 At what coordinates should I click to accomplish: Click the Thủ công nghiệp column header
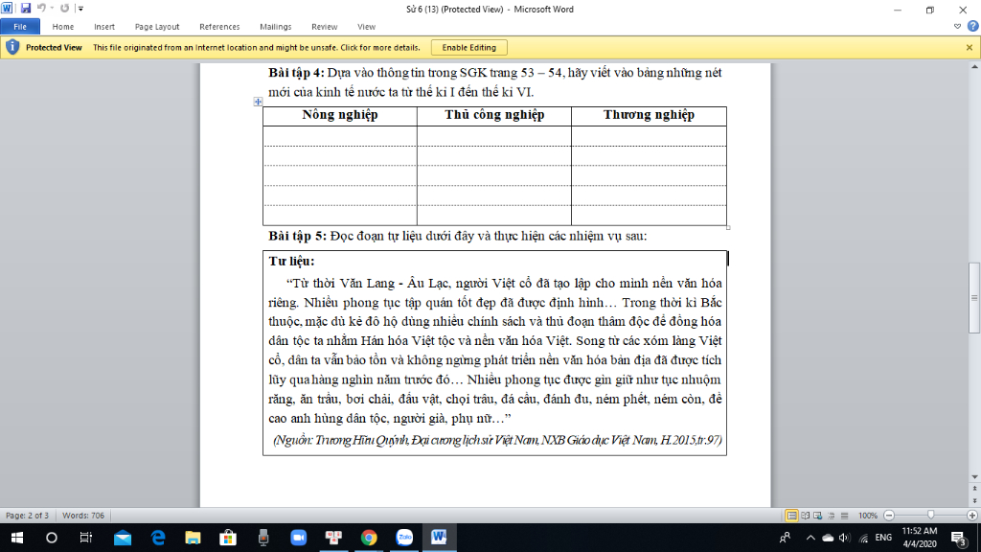coord(494,115)
